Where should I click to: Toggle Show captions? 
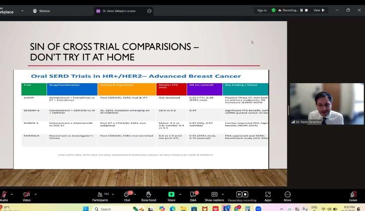[x=214, y=194]
